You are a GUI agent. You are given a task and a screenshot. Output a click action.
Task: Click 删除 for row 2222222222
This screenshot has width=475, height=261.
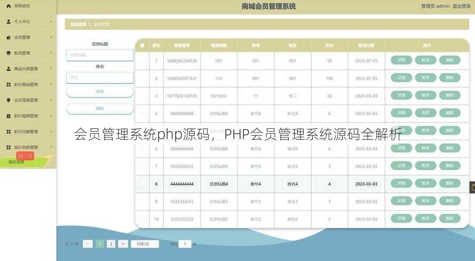click(x=449, y=218)
